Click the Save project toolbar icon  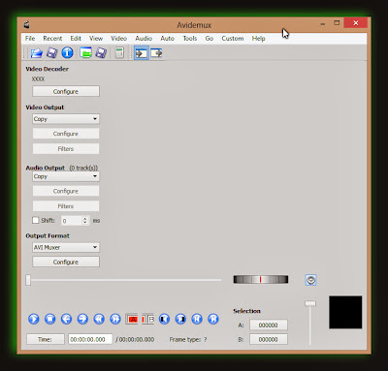coord(101,52)
